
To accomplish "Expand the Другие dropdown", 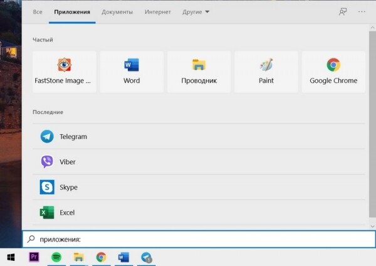I will click(196, 12).
